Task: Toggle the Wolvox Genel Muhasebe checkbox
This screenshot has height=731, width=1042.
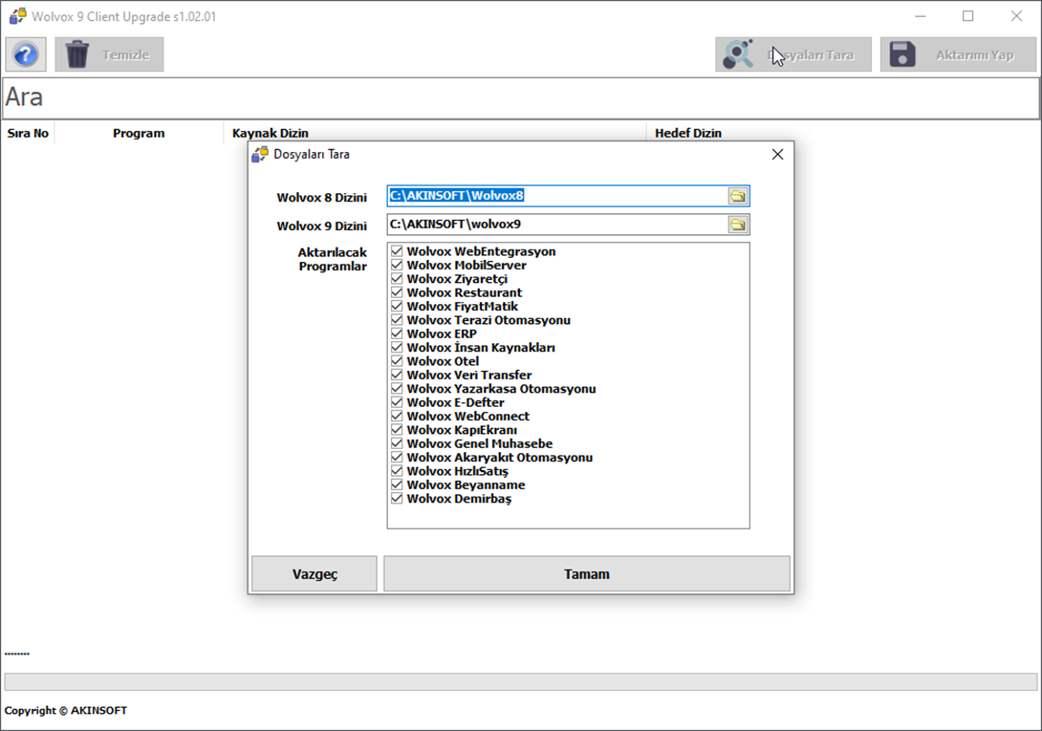Action: pos(397,443)
